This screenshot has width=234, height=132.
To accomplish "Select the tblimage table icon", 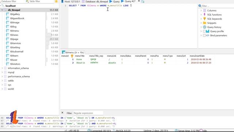I will pos(7,22).
